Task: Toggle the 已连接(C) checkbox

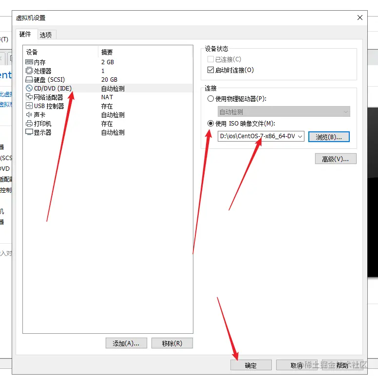Action: point(210,59)
